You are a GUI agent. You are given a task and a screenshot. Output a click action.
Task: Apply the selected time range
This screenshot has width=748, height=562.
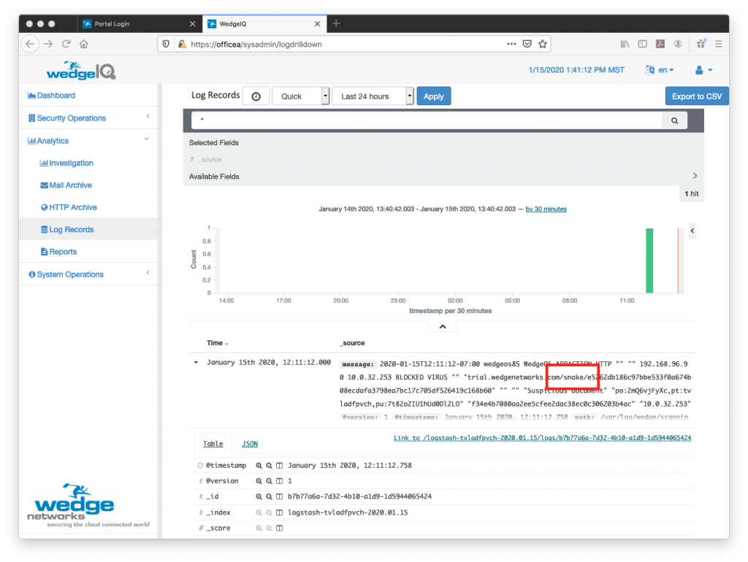click(x=434, y=96)
